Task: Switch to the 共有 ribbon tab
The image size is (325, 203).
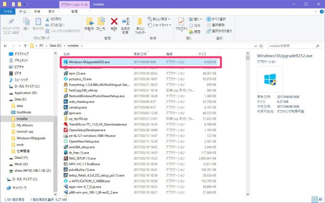Action: click(x=37, y=11)
